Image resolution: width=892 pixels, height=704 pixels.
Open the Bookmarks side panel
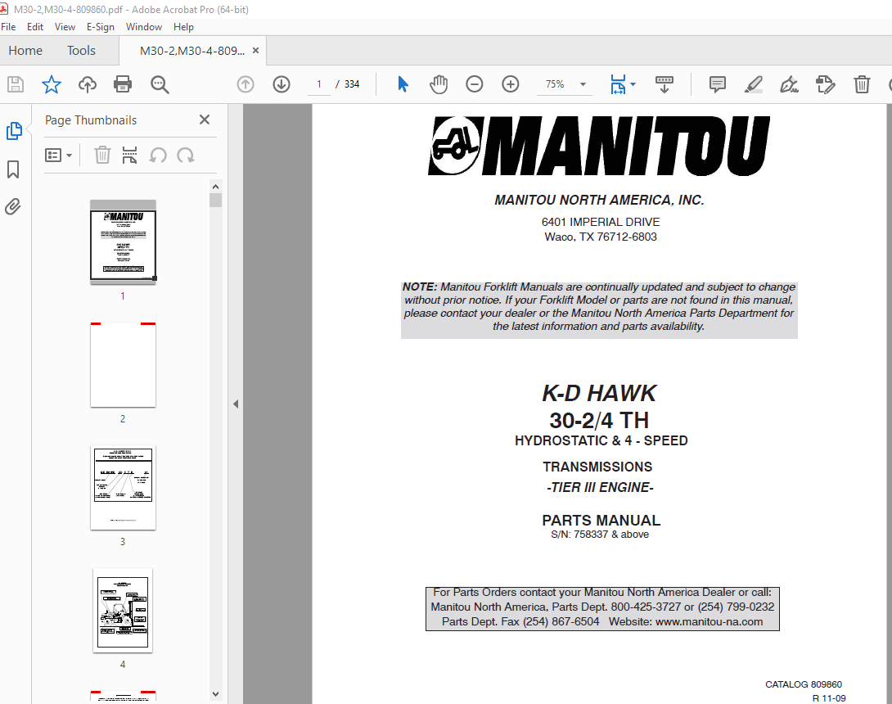pos(13,169)
